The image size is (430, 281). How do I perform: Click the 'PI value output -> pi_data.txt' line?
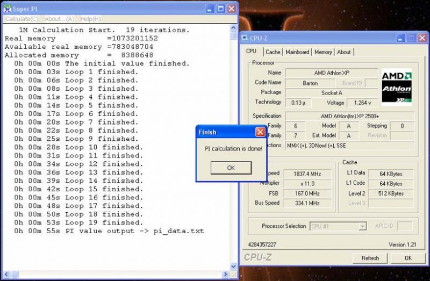(109, 231)
